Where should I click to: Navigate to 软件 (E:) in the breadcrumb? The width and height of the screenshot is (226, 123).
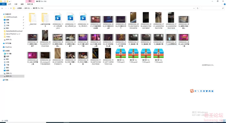pos(27,8)
